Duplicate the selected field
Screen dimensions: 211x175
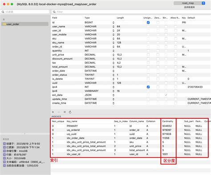(x=65, y=112)
